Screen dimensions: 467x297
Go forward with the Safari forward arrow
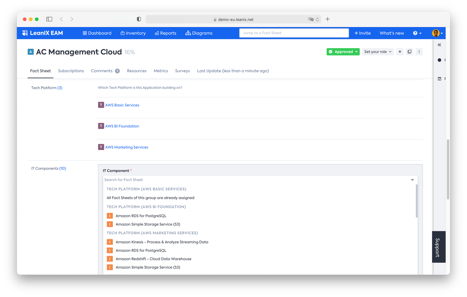click(x=72, y=19)
